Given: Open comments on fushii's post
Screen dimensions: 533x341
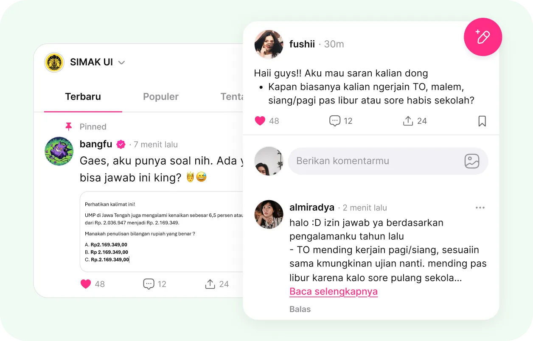Looking at the screenshot, I should (335, 121).
